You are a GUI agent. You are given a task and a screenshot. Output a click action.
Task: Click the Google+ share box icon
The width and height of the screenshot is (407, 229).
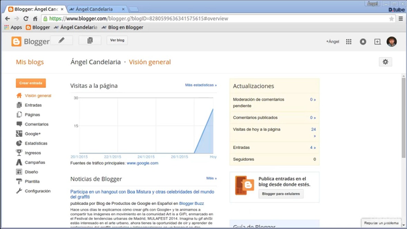377,41
